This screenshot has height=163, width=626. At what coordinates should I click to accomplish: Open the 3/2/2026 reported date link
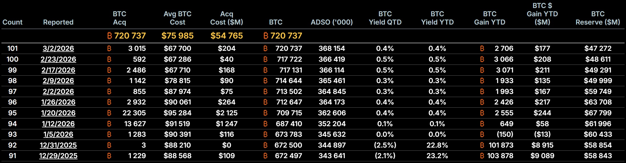(x=58, y=49)
